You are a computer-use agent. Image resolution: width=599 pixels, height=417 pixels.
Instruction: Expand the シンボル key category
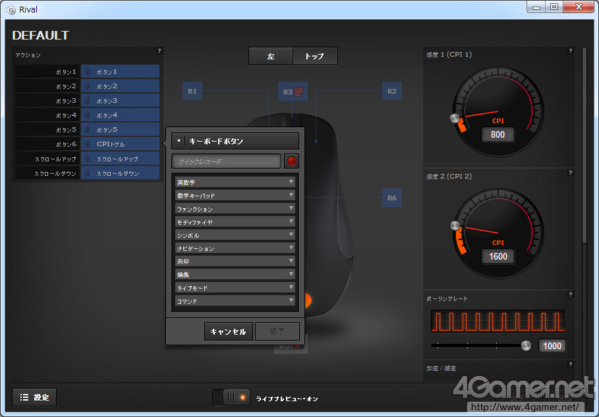tap(235, 235)
